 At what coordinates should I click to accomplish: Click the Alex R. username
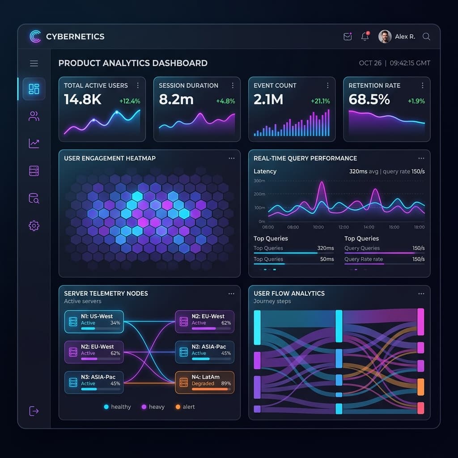click(x=405, y=37)
